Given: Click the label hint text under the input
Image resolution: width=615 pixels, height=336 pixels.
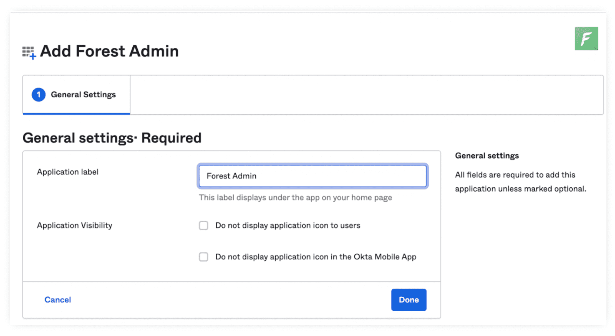Looking at the screenshot, I should 295,198.
